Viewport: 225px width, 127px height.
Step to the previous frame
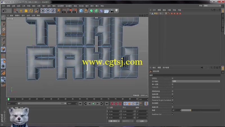pyautogui.click(x=89, y=104)
